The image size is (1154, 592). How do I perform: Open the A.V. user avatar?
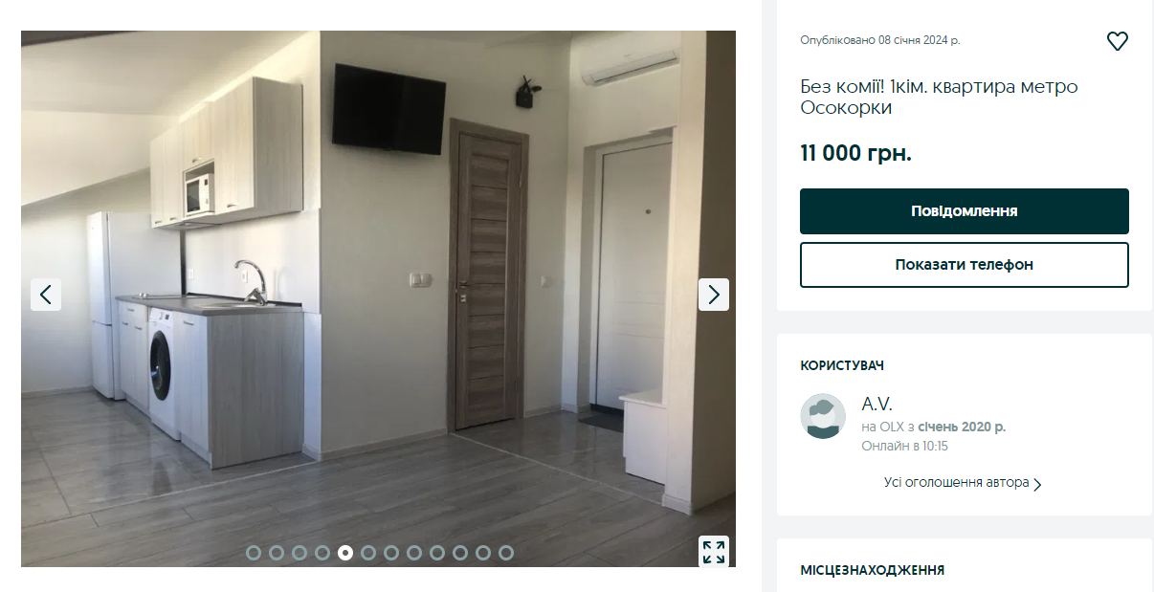pos(823,416)
